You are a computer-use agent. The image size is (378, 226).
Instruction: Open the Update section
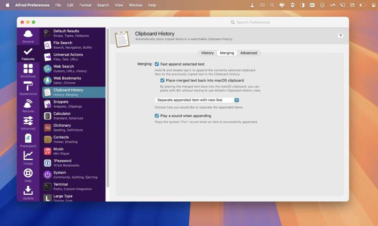pos(28,193)
